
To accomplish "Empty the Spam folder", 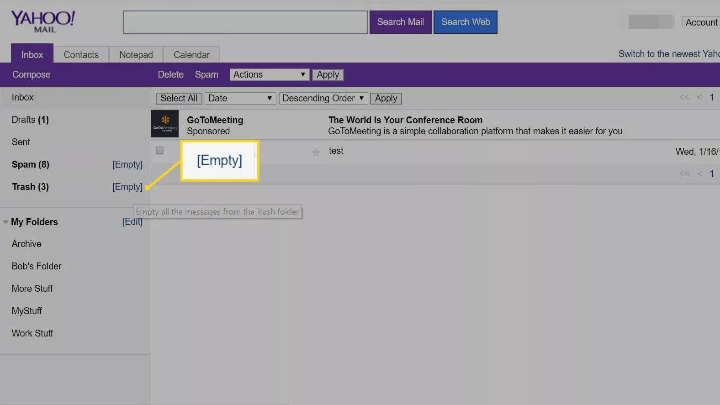I will pos(127,164).
